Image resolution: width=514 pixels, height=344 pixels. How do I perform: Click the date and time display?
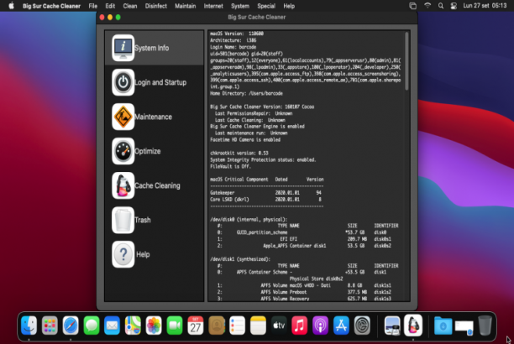tap(485, 6)
